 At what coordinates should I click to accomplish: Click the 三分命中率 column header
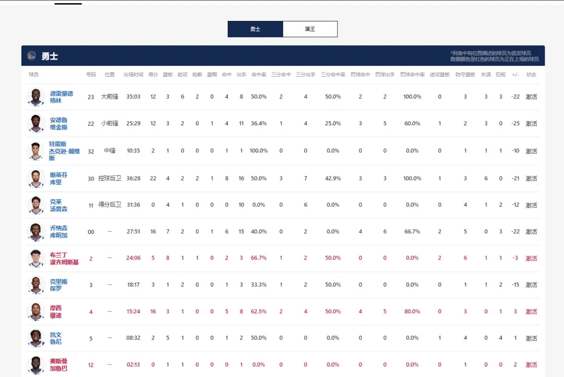coord(333,75)
